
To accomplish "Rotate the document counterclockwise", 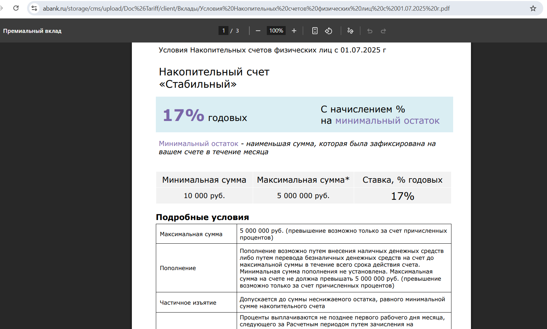I will [328, 31].
